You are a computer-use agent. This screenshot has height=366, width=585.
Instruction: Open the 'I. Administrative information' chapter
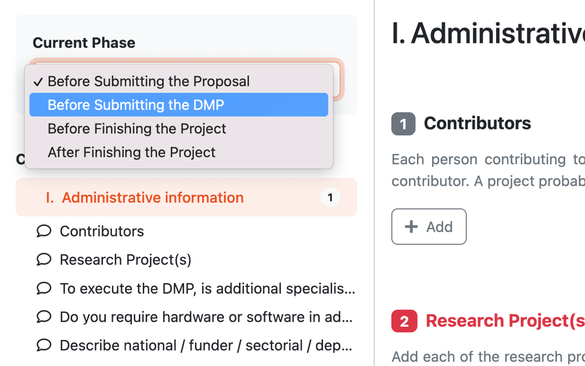[153, 197]
